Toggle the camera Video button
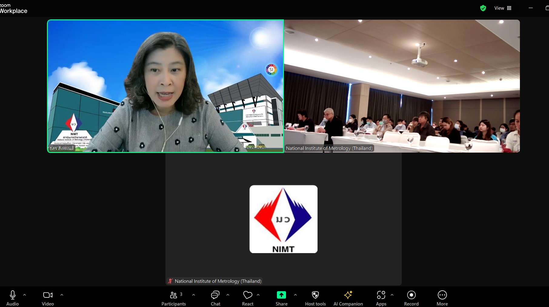 click(48, 298)
